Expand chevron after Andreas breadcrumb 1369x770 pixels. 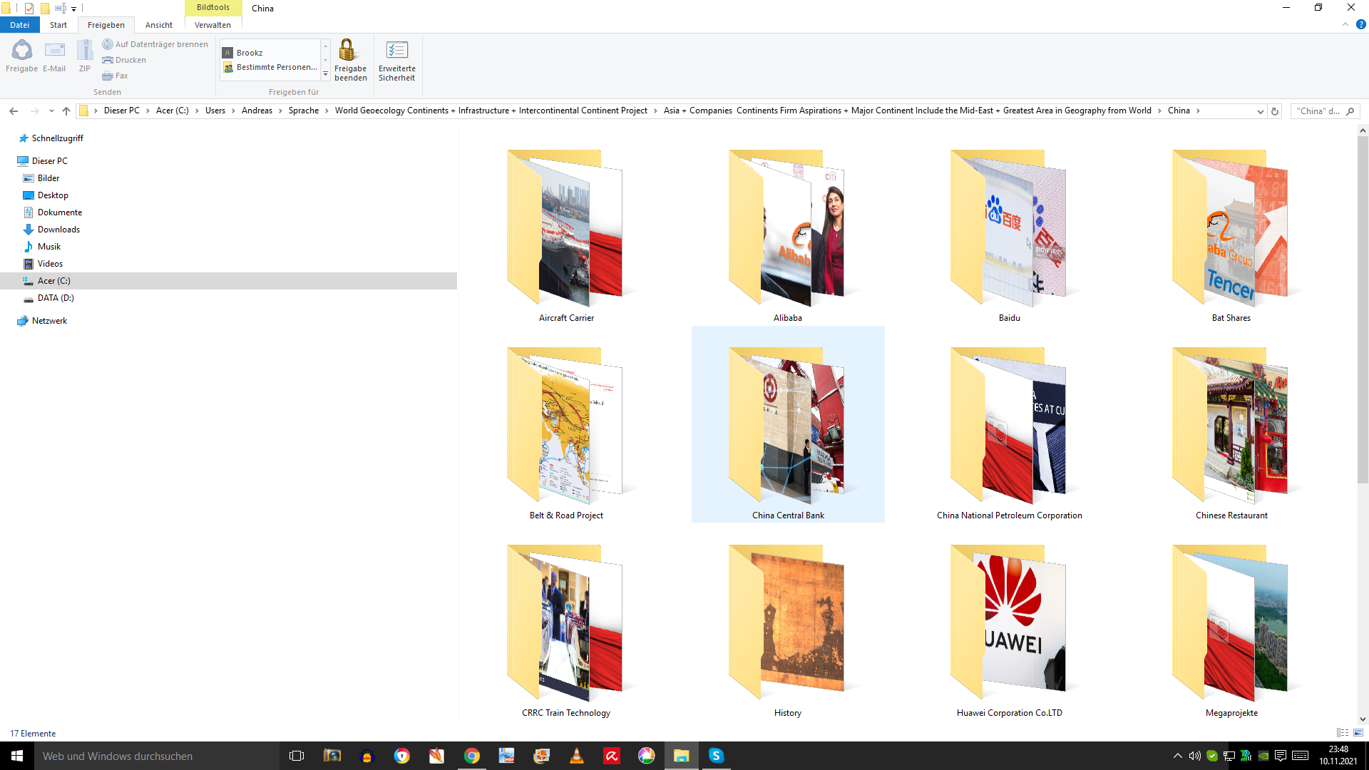(280, 111)
